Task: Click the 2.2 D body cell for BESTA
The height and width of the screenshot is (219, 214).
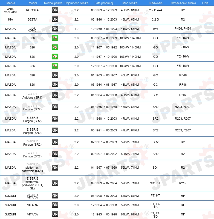Action: pos(155,19)
